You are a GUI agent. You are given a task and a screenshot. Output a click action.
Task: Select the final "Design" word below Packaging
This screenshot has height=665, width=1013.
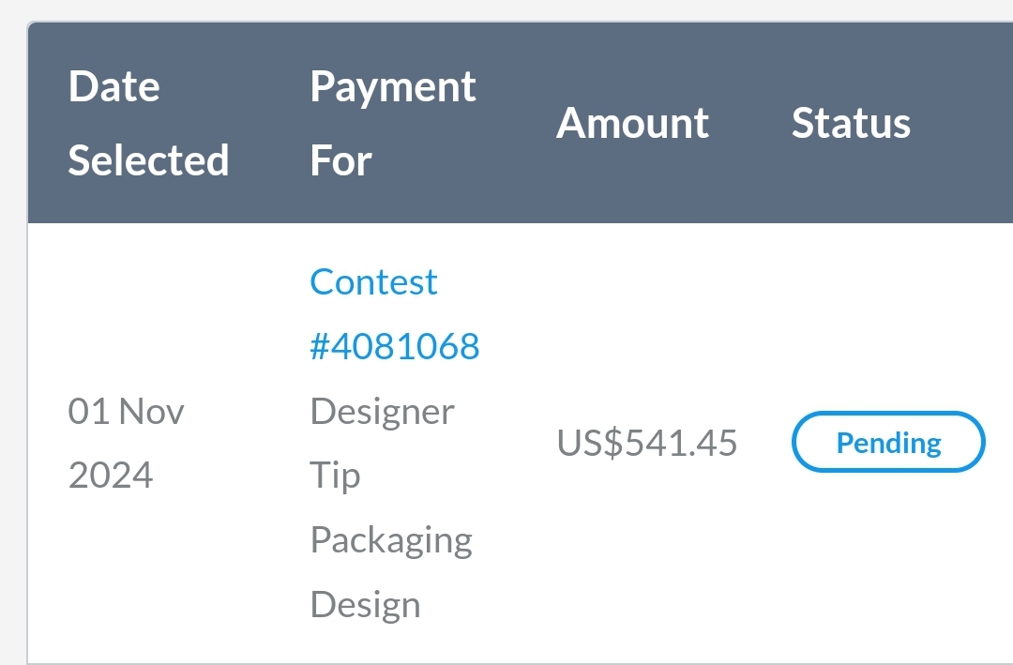(x=365, y=605)
